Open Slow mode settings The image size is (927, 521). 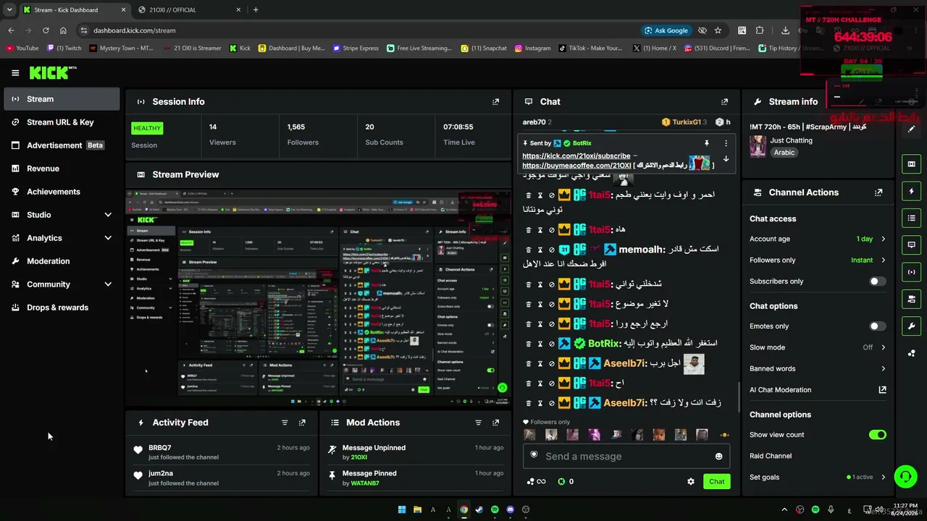tap(818, 347)
